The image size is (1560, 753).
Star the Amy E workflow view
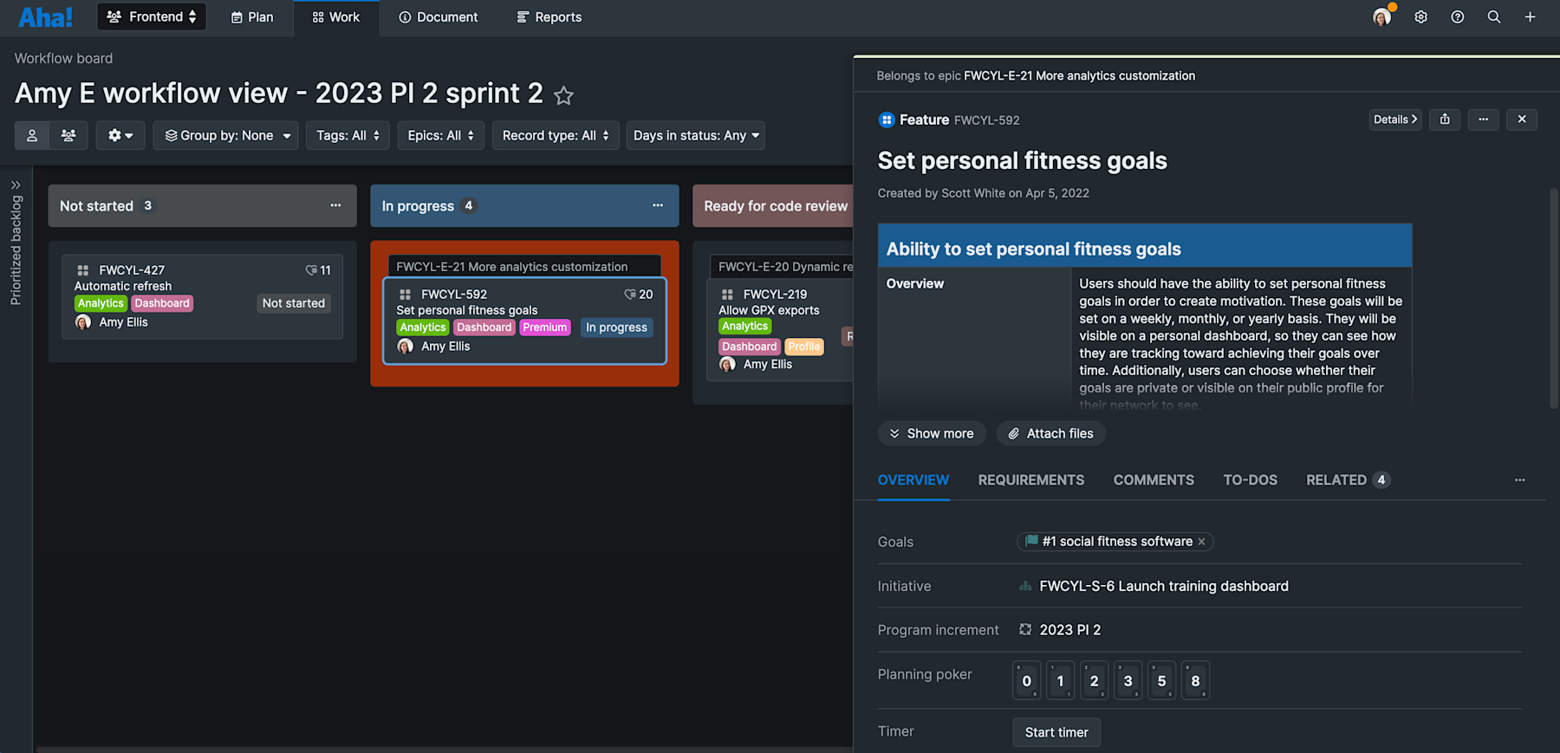[563, 95]
